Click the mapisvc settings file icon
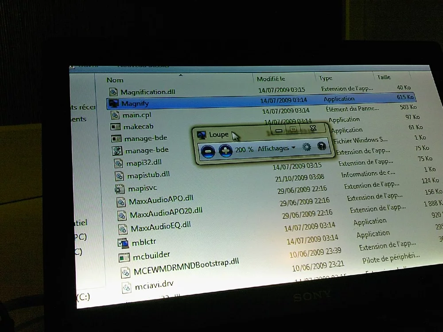Viewport: 443px width, 332px height. tap(120, 189)
